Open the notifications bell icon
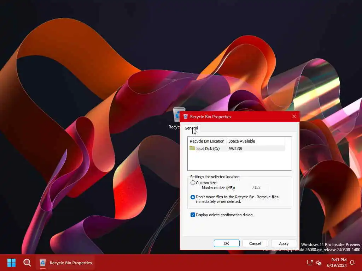Image resolution: width=362 pixels, height=271 pixels. (x=352, y=263)
